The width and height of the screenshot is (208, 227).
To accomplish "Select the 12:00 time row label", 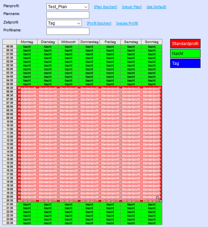I will pos(10,137).
